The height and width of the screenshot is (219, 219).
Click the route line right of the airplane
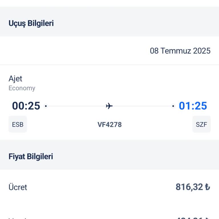(x=143, y=106)
